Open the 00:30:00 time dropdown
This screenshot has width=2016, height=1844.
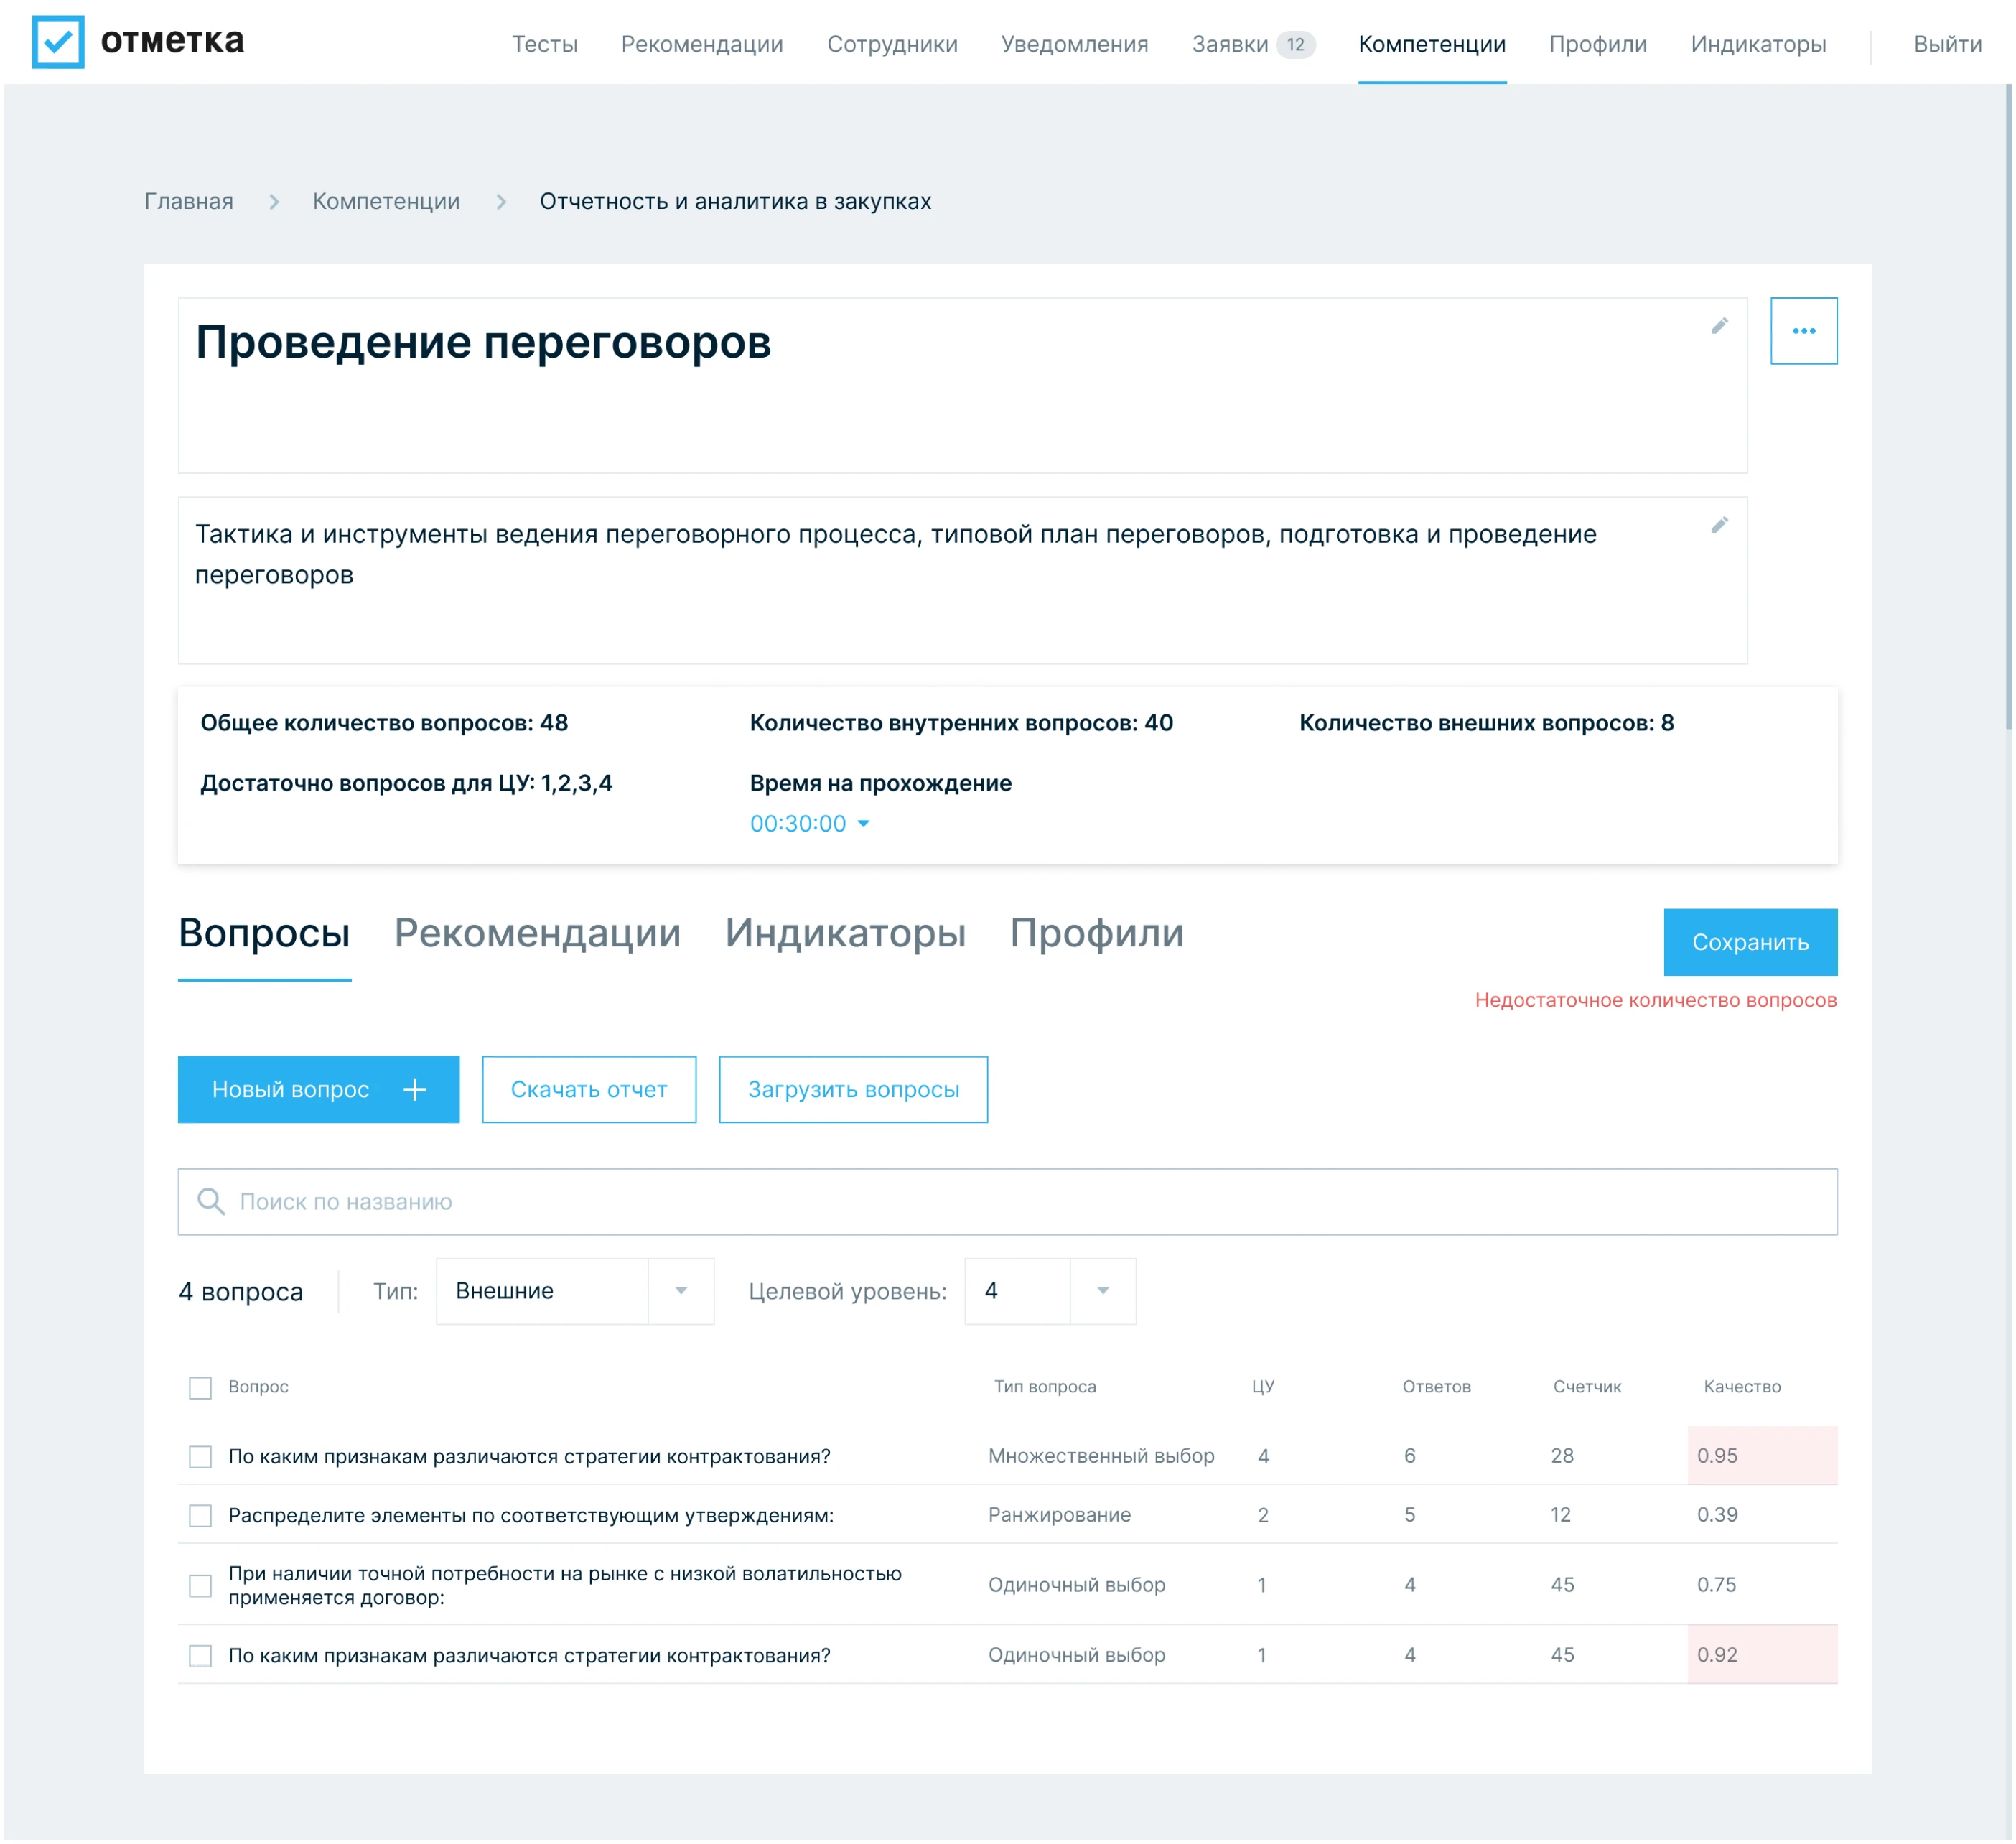pos(809,823)
